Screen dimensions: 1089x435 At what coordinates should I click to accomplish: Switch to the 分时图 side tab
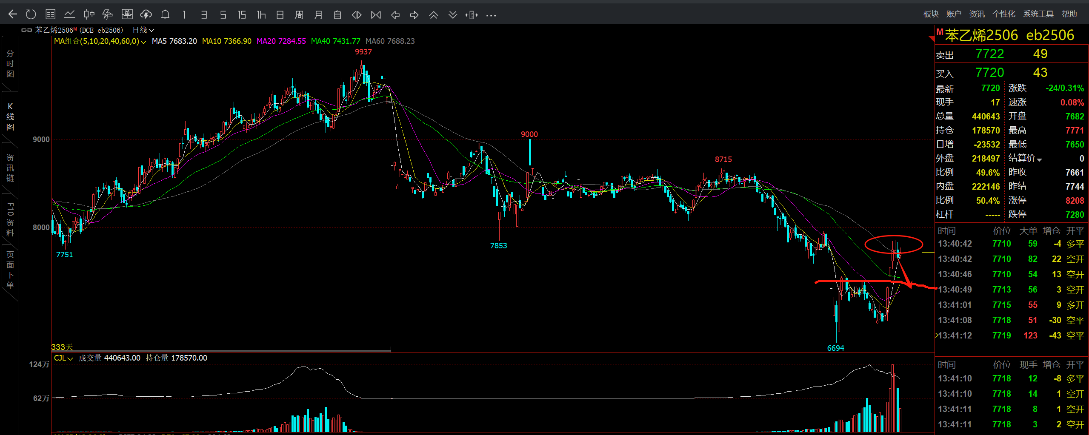(10, 63)
